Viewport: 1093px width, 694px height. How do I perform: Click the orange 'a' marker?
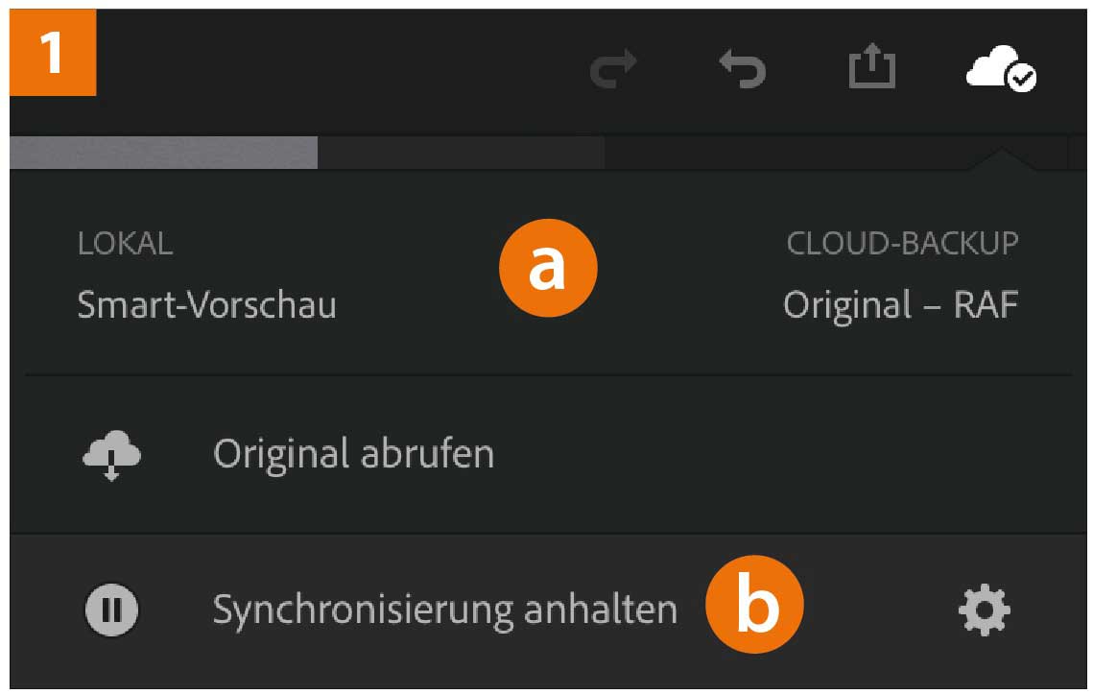[548, 269]
